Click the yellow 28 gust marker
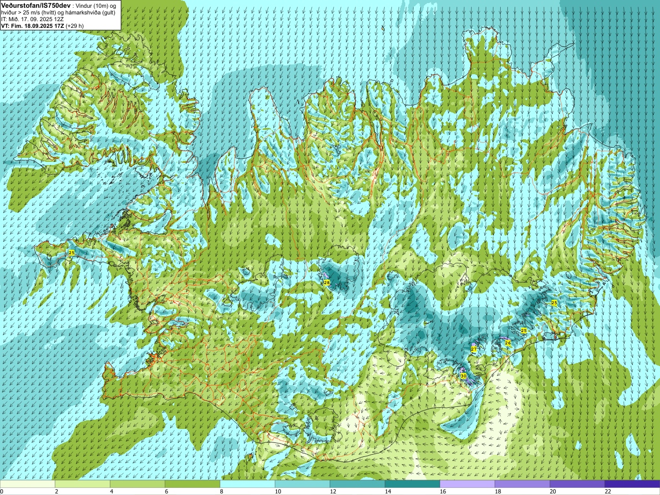 (326, 283)
